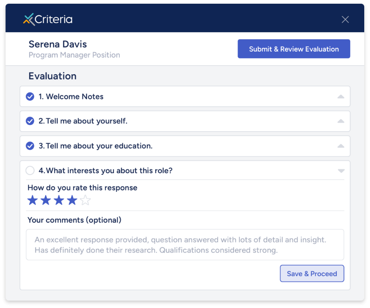
Task: Raise the rating to five stars
Action: tap(85, 200)
